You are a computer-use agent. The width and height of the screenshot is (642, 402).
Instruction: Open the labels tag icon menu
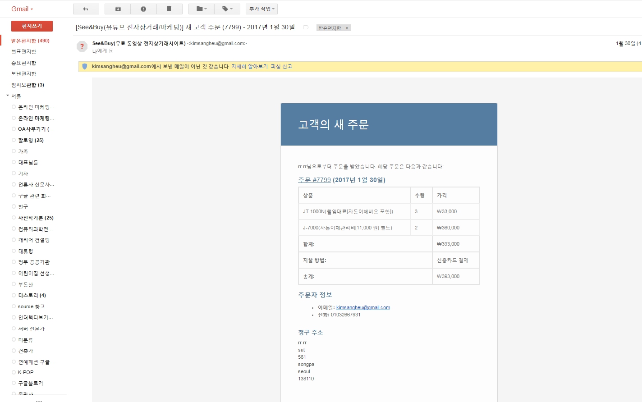(227, 9)
